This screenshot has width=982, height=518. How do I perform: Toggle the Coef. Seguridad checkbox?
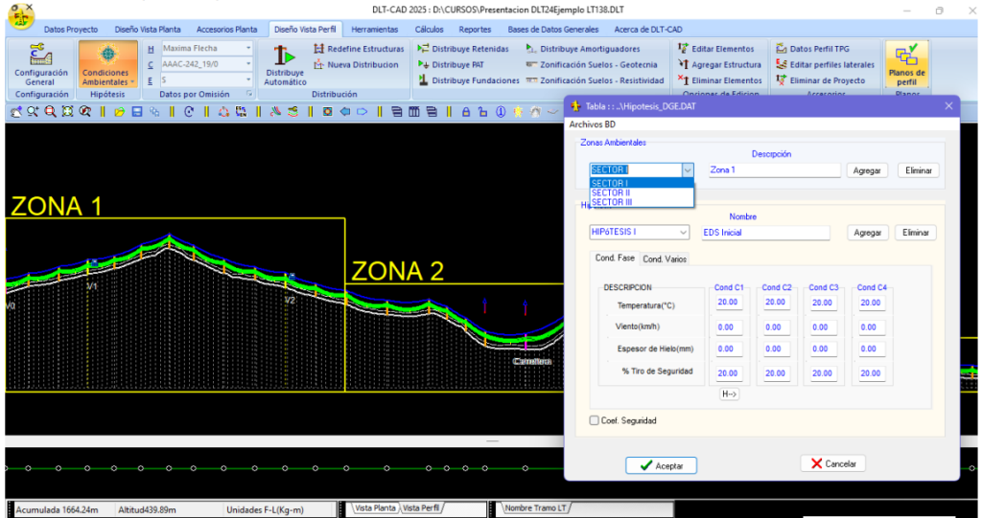(595, 420)
